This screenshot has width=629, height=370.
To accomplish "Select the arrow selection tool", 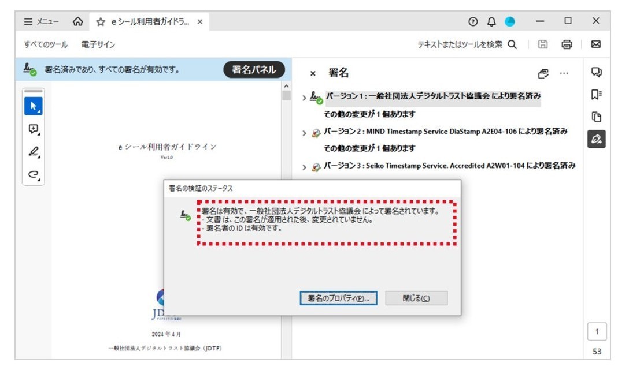I will 34,106.
